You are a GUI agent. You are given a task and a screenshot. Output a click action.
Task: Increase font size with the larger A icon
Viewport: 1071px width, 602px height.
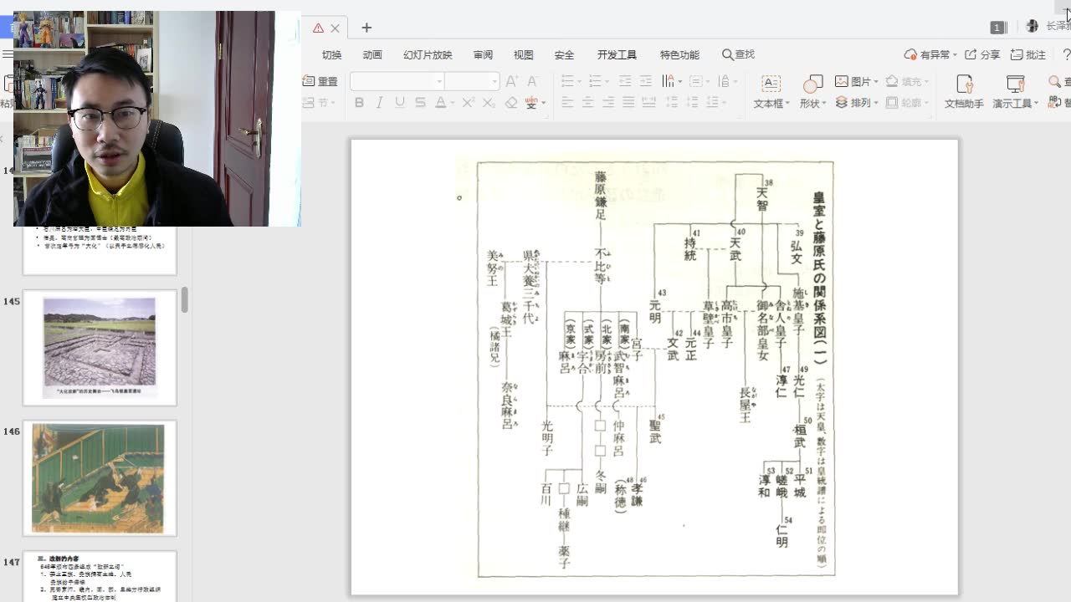(x=512, y=81)
